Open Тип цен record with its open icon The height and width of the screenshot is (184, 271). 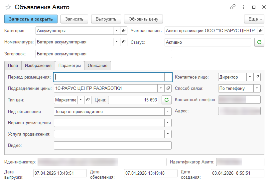point(88,100)
